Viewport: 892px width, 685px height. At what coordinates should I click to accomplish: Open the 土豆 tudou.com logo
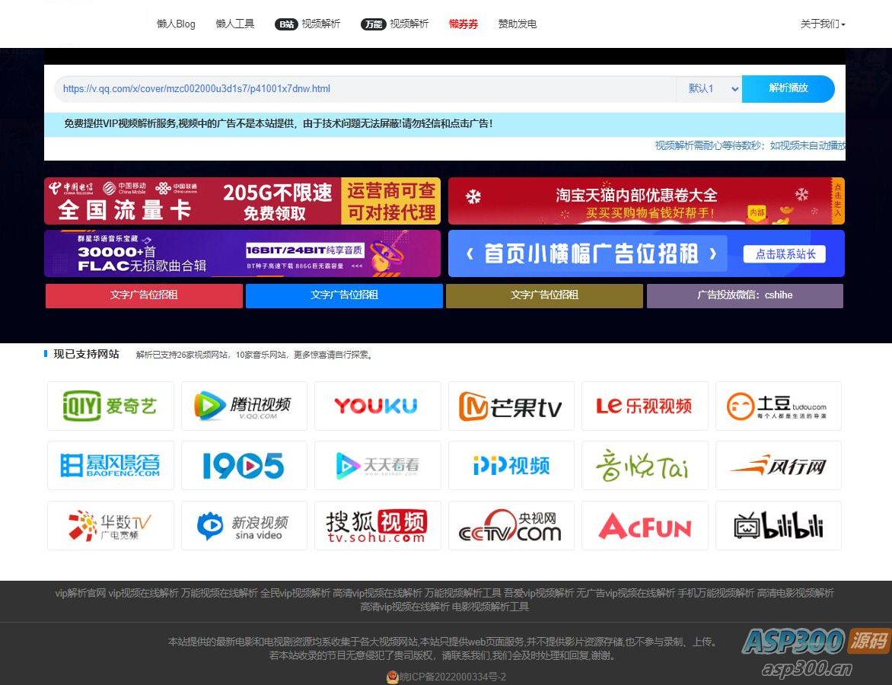[x=779, y=406]
